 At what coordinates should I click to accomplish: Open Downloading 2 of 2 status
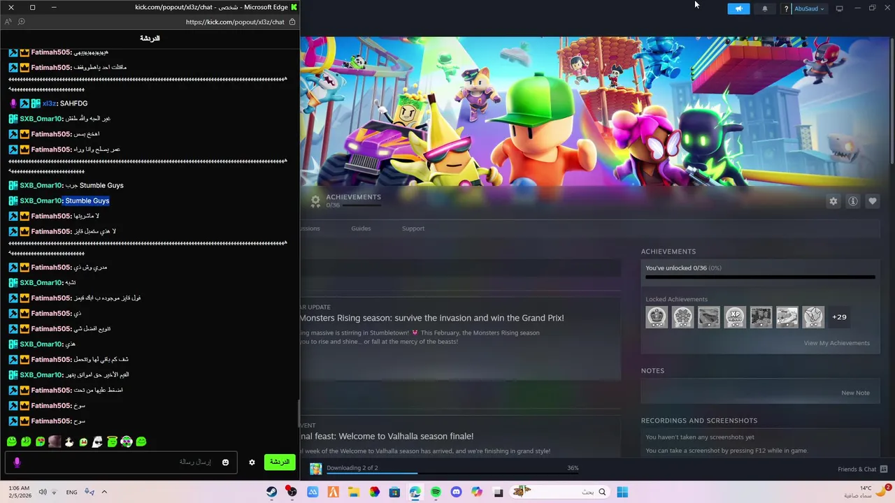[x=352, y=467]
